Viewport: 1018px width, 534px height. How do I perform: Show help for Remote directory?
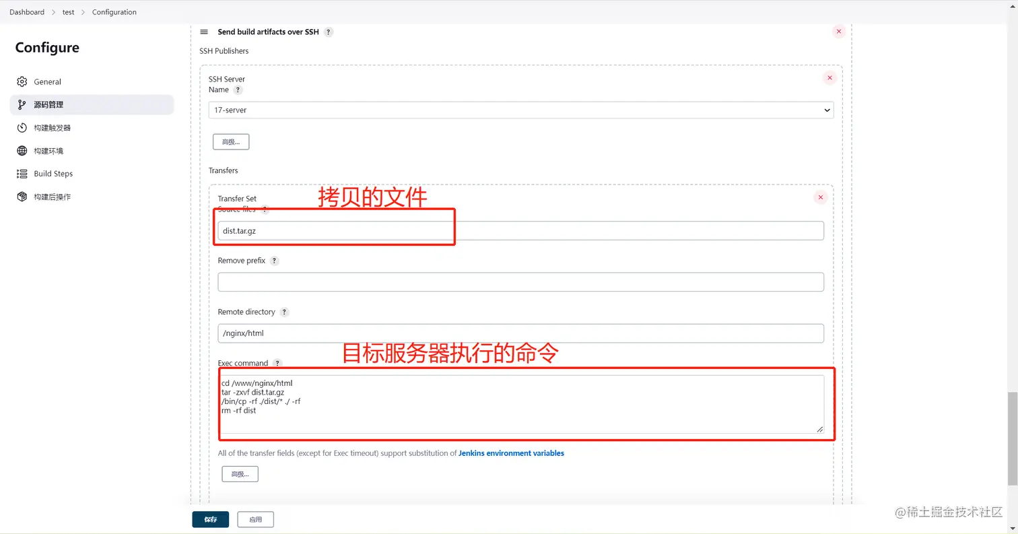(284, 312)
